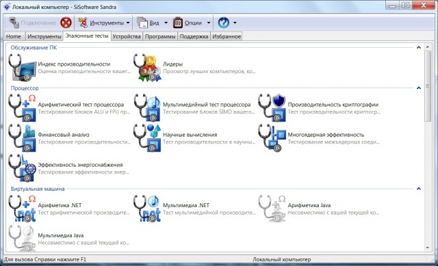Open the Мультимедиа .NET icon
The height and width of the screenshot is (266, 438).
pyautogui.click(x=147, y=209)
